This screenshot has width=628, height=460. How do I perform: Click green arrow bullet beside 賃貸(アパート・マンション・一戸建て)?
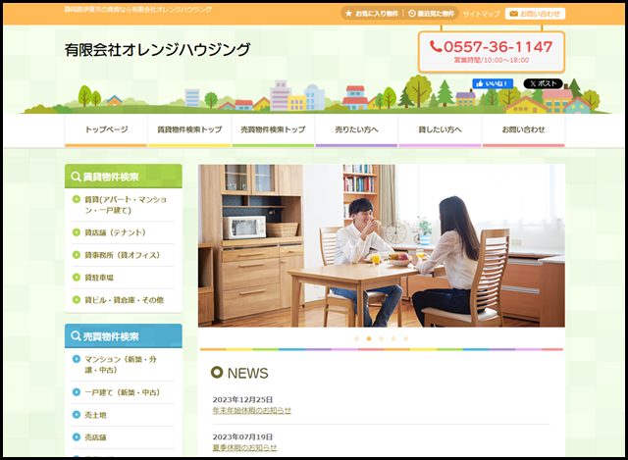pos(77,199)
